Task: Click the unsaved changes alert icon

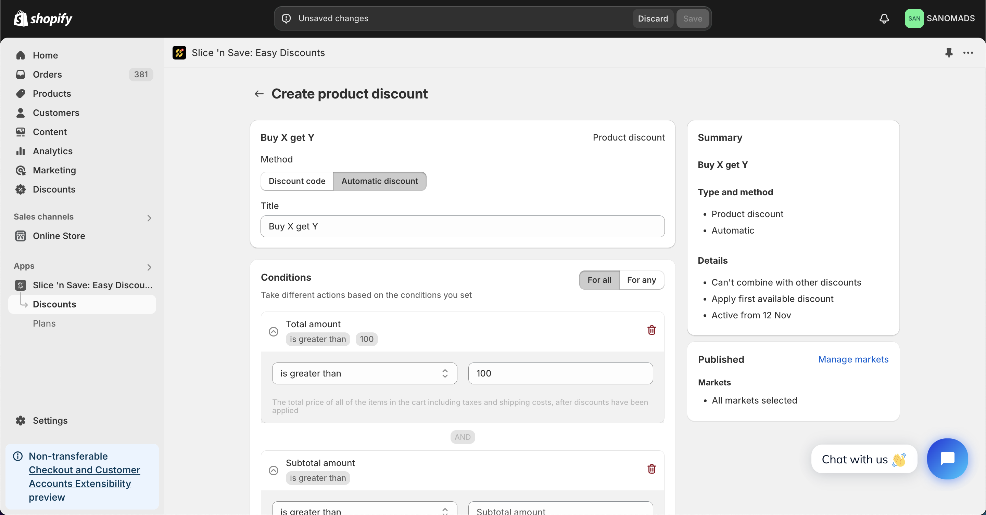Action: [x=286, y=18]
